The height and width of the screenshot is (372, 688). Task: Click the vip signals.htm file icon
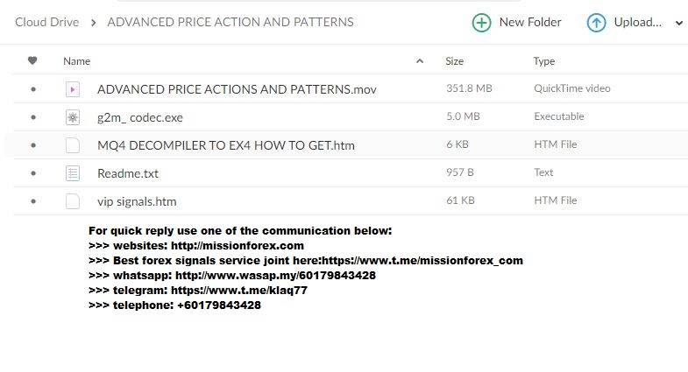point(73,201)
